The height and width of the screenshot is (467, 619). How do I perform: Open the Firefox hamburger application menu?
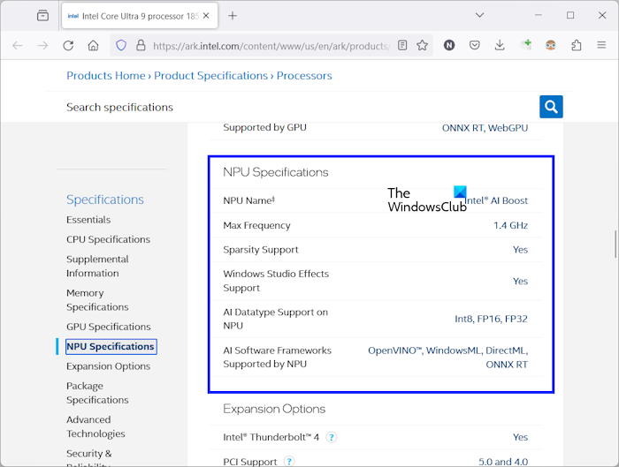[x=601, y=45]
